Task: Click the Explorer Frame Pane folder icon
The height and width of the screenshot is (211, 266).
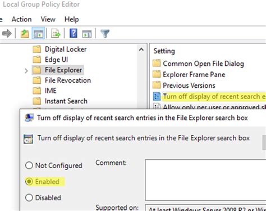Action: [x=157, y=74]
